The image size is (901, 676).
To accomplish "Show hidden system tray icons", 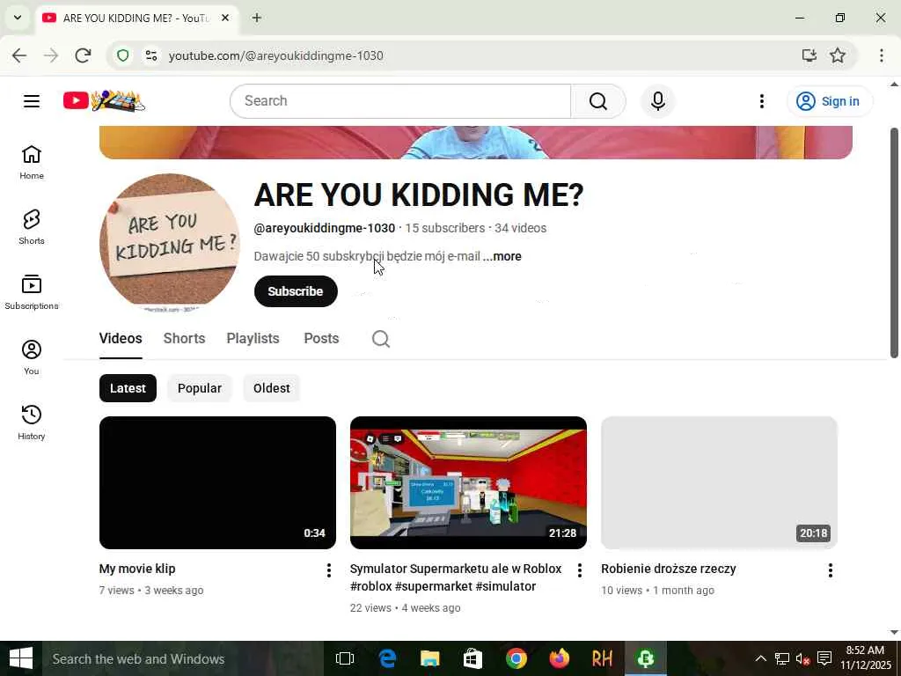I will (x=760, y=658).
